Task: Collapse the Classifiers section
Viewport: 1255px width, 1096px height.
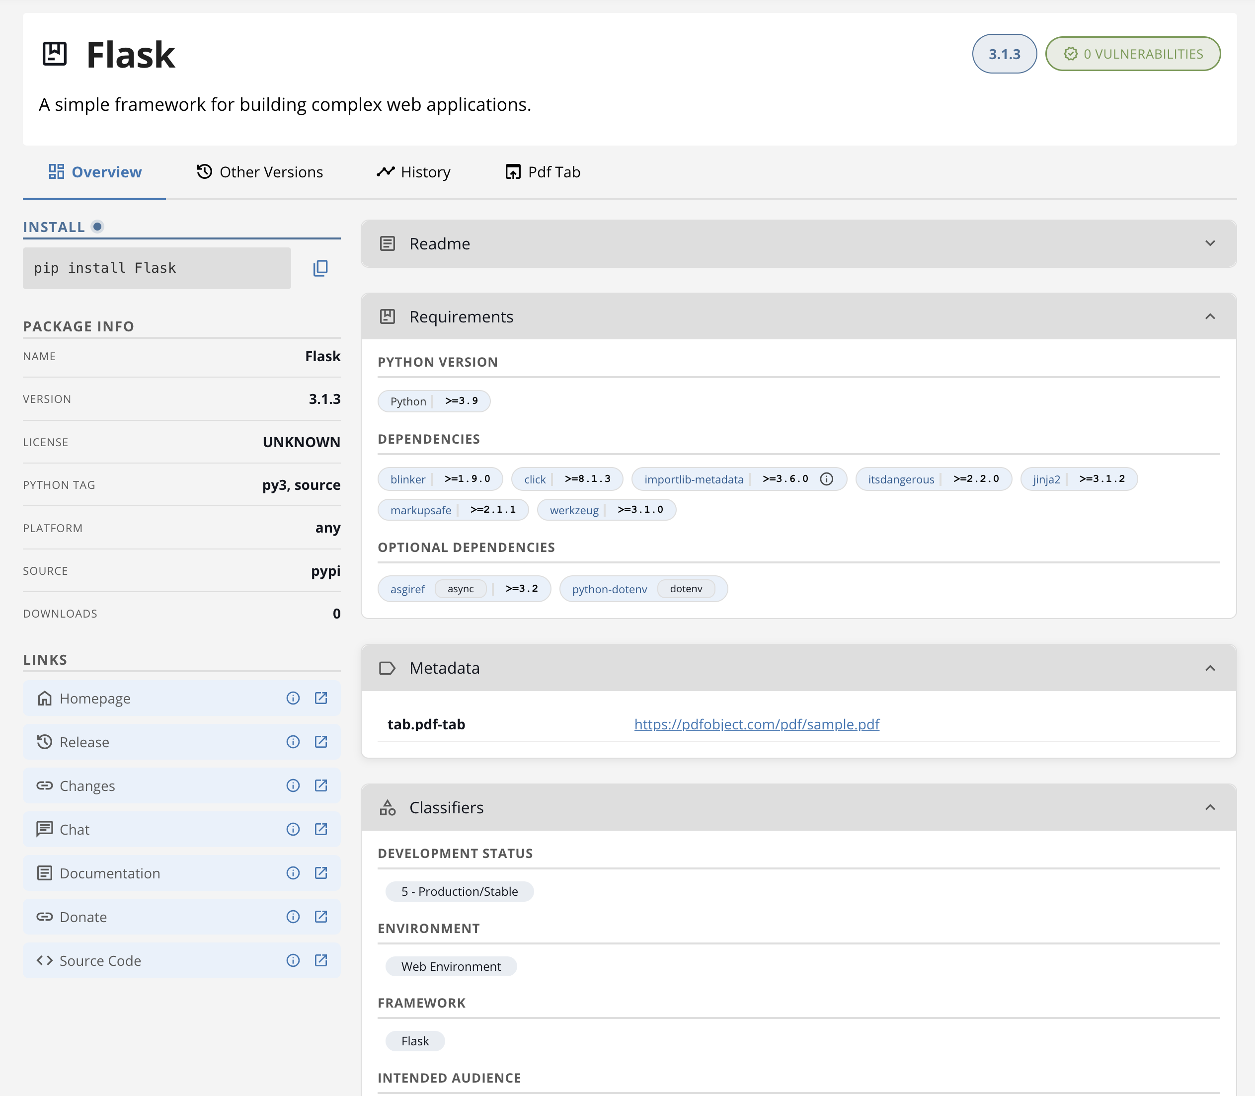Action: [1210, 807]
